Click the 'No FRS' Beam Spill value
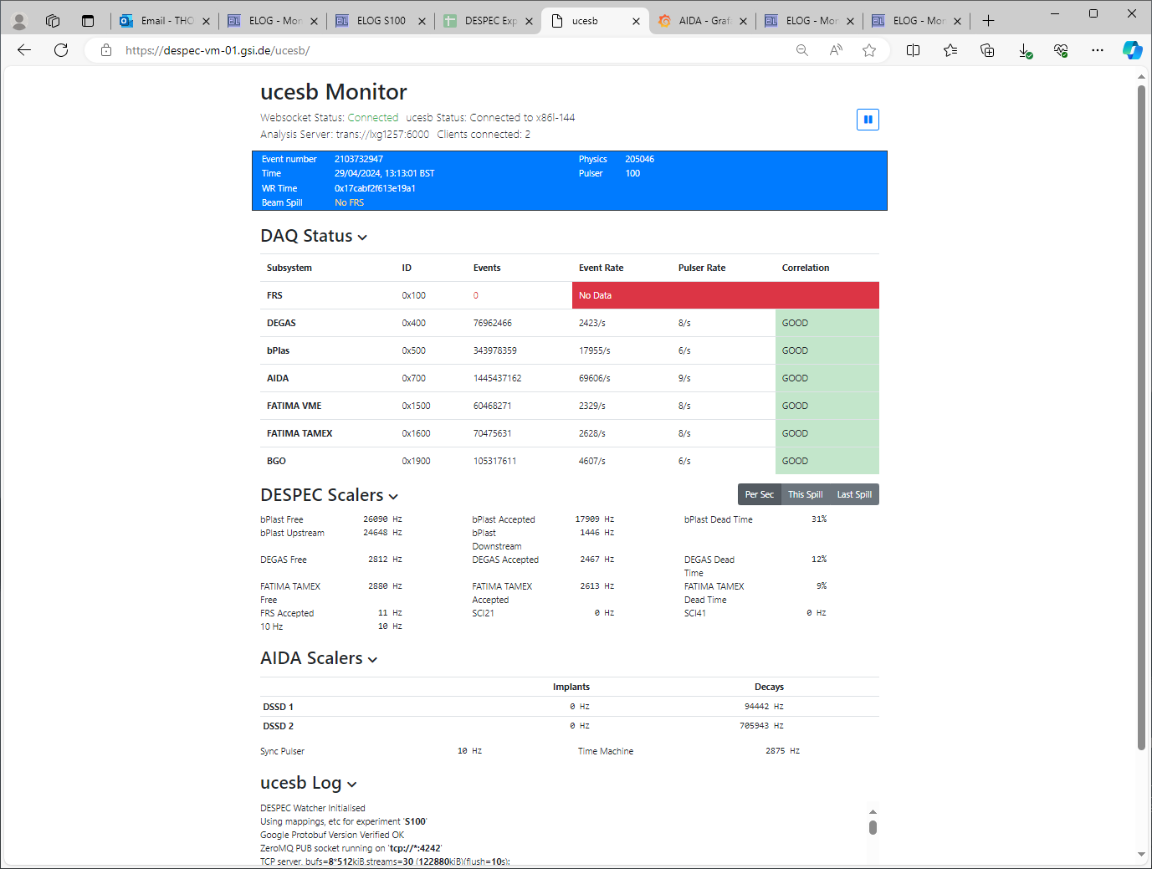Viewport: 1152px width, 869px height. click(x=349, y=202)
